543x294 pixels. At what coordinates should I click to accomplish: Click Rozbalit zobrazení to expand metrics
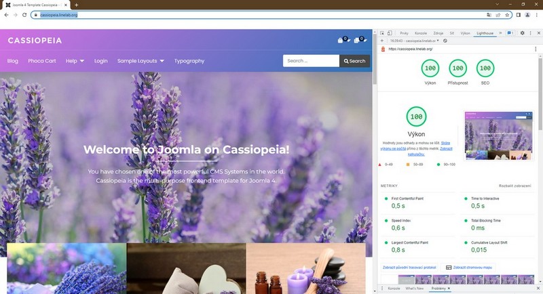coord(514,186)
